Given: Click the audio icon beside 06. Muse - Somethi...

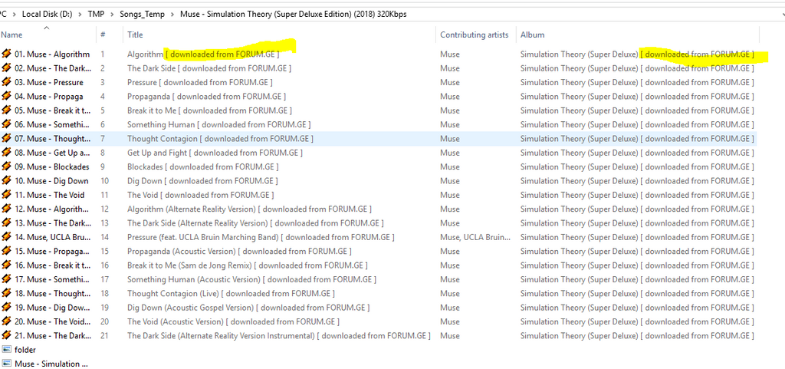Looking at the screenshot, I should [x=6, y=124].
